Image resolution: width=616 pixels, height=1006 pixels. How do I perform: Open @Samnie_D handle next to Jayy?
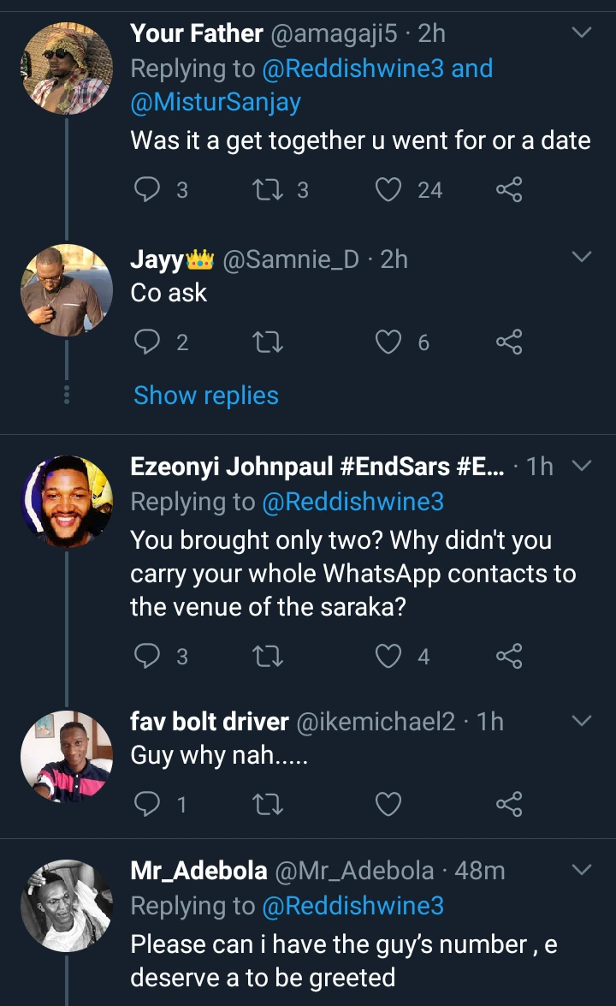click(x=291, y=259)
